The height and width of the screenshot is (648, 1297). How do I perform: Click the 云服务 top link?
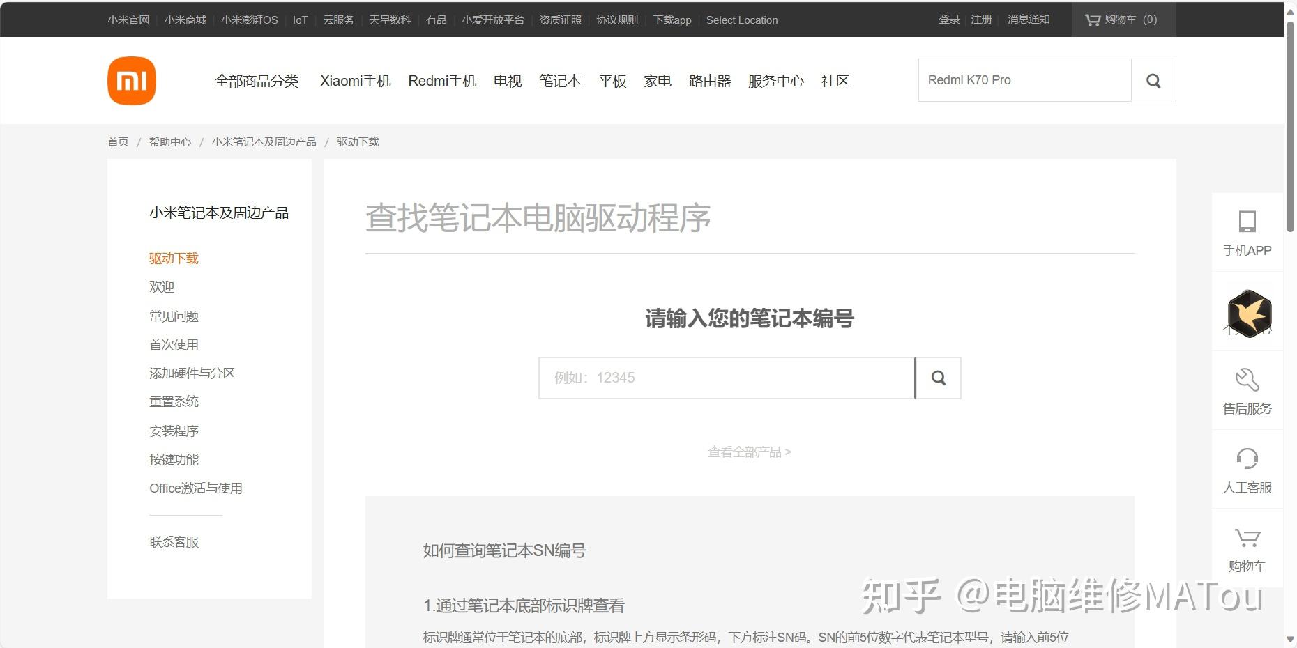(x=338, y=20)
